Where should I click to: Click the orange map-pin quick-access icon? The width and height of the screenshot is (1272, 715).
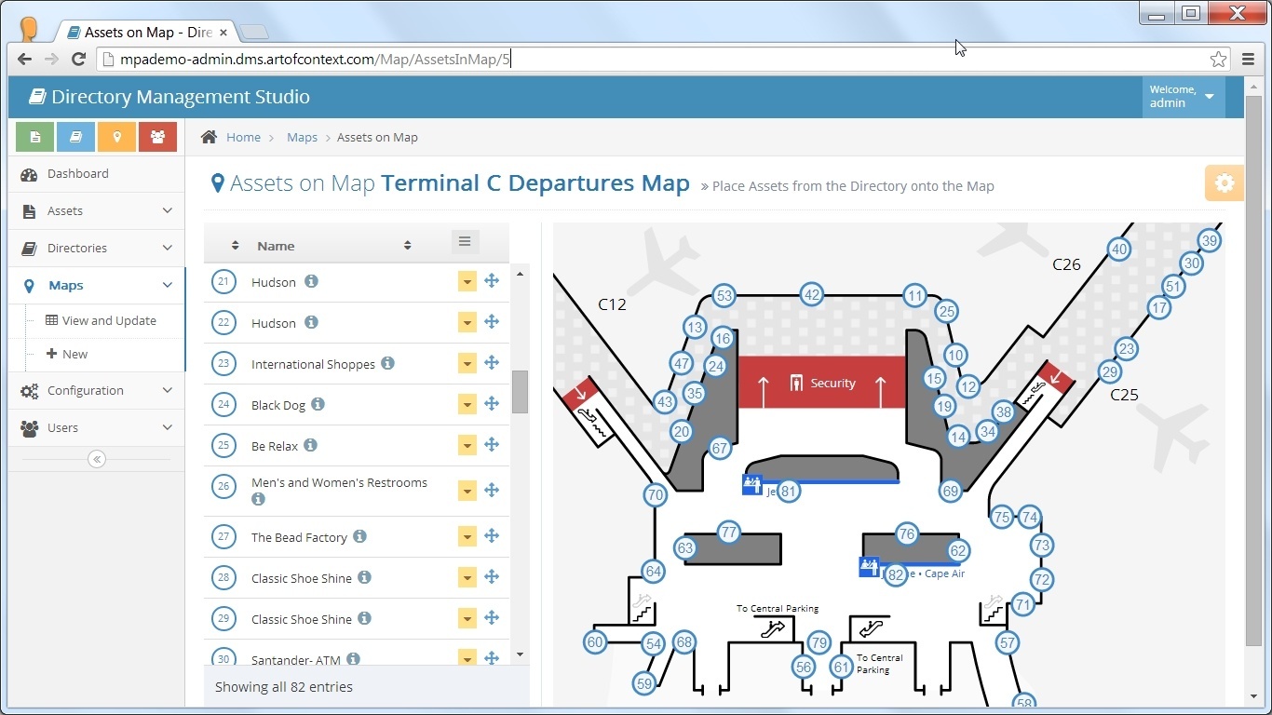tap(116, 137)
